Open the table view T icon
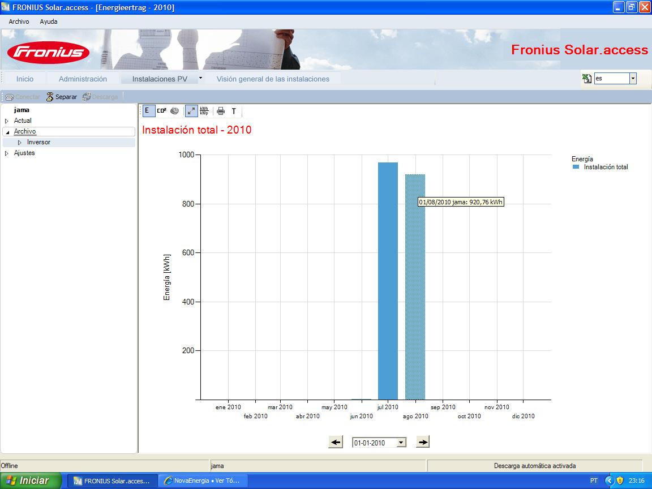Image resolution: width=652 pixels, height=489 pixels. click(x=234, y=111)
